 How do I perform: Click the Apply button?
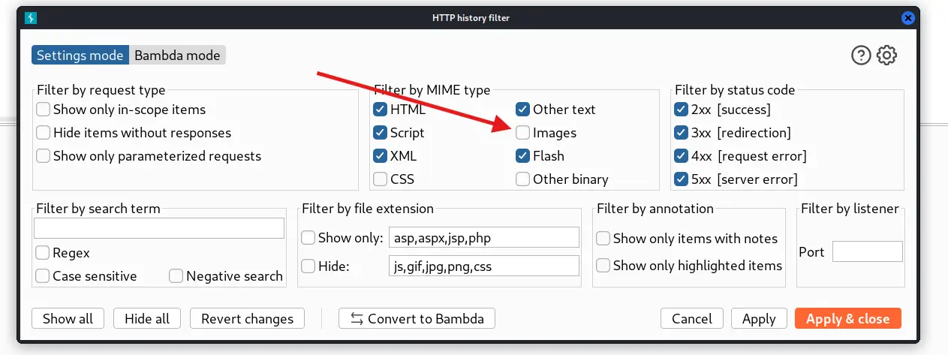[759, 318]
